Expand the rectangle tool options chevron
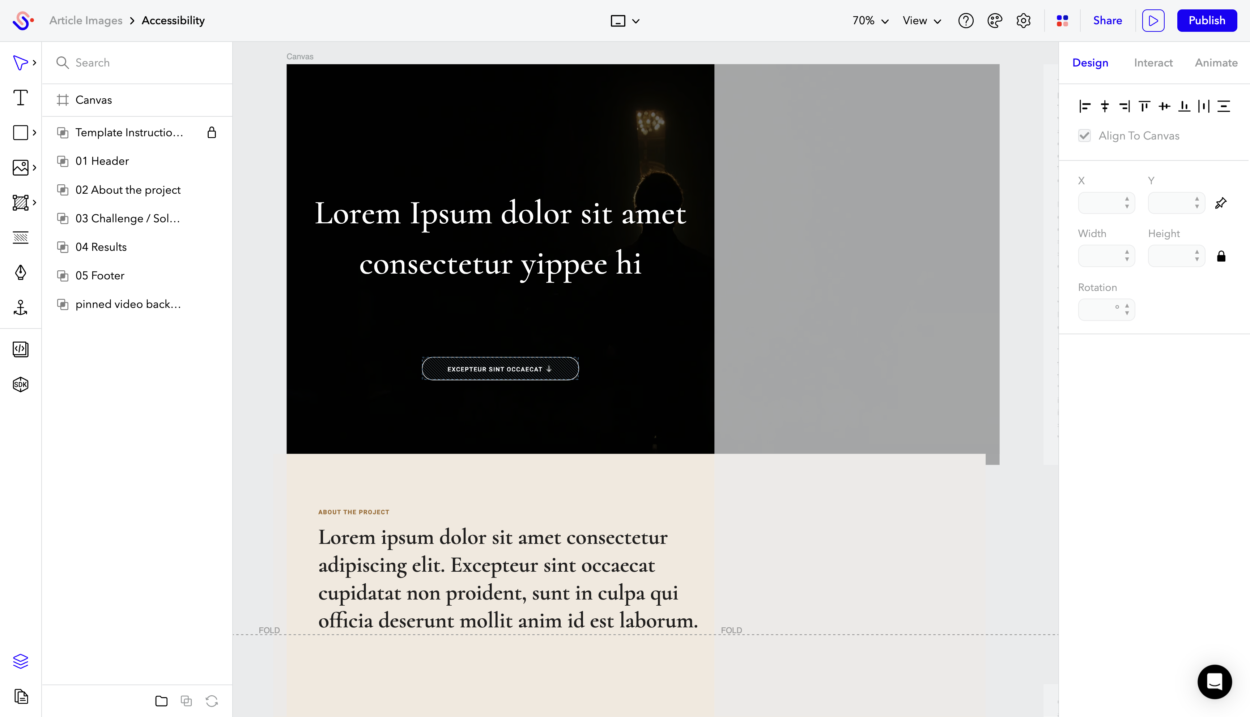This screenshot has height=717, width=1250. 34,133
